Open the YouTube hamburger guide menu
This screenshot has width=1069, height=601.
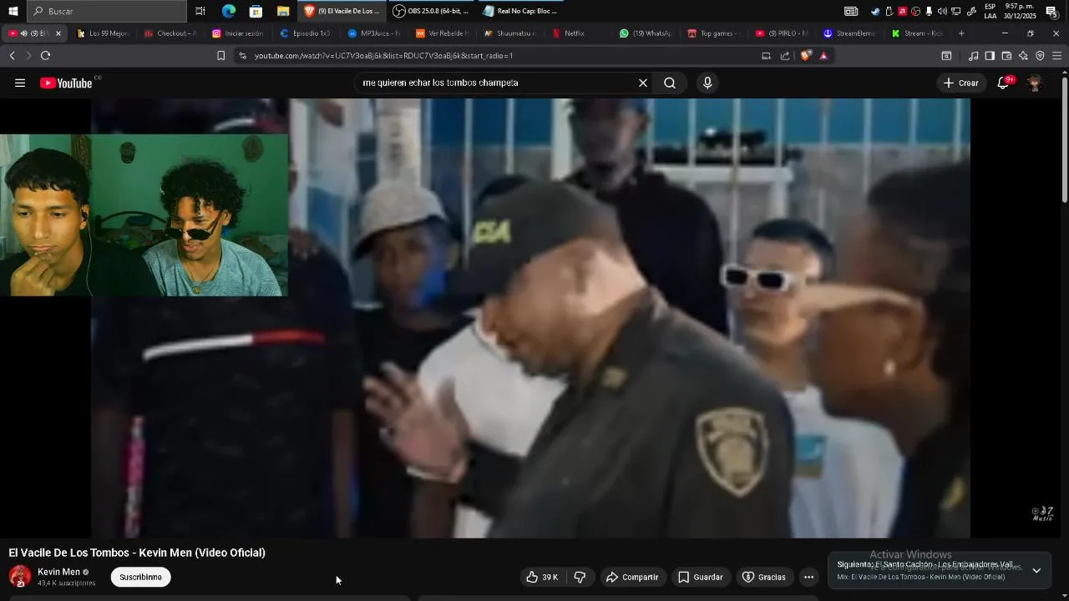point(20,83)
